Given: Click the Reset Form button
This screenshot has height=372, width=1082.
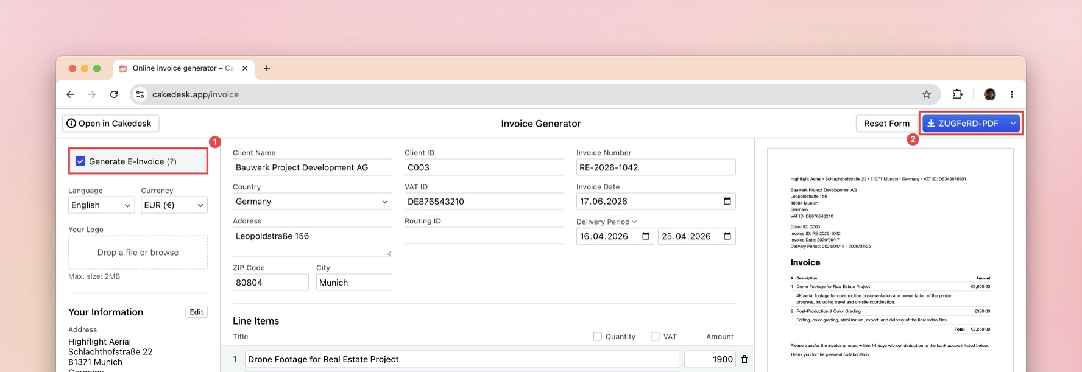Looking at the screenshot, I should (886, 124).
